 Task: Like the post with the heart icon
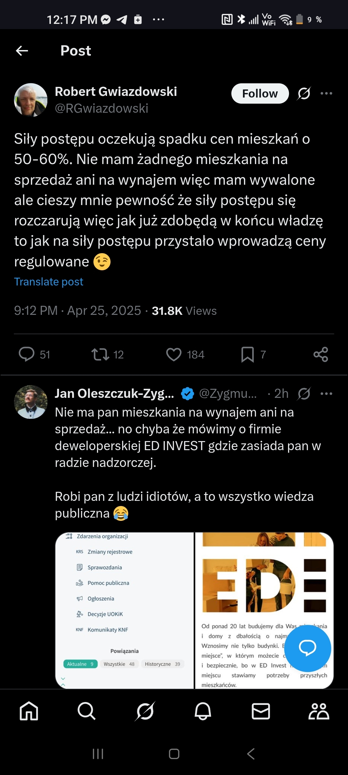[x=174, y=354]
